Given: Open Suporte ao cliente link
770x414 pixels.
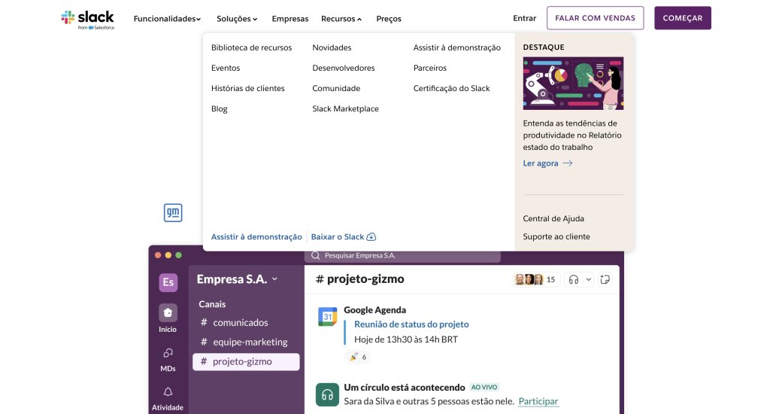Looking at the screenshot, I should (556, 236).
